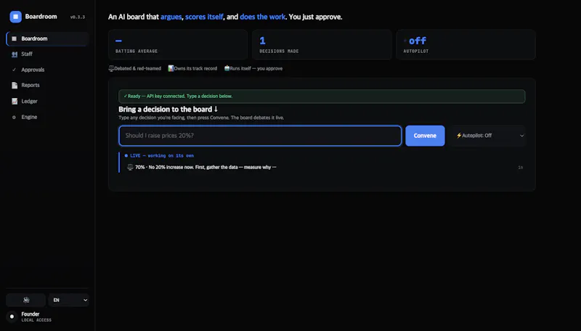This screenshot has height=331, width=581.
Task: Click the v0.3.3 version label
Action: (x=78, y=17)
